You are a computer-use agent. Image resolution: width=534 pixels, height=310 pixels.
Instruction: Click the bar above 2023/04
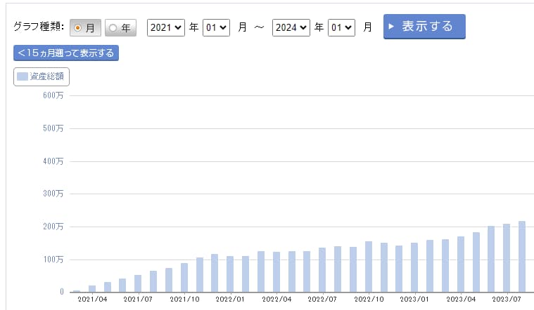pyautogui.click(x=460, y=264)
